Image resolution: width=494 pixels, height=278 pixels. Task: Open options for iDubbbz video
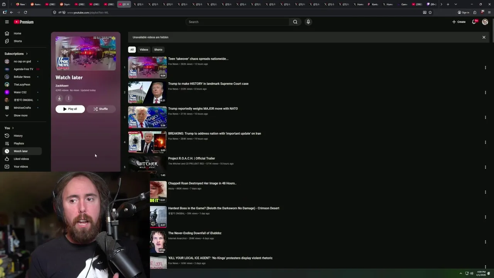coord(485,242)
